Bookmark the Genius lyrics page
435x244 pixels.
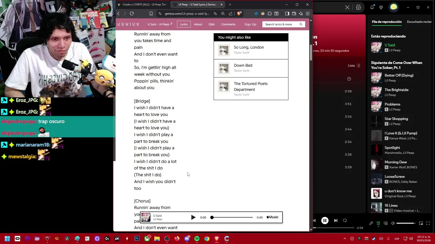[151, 14]
